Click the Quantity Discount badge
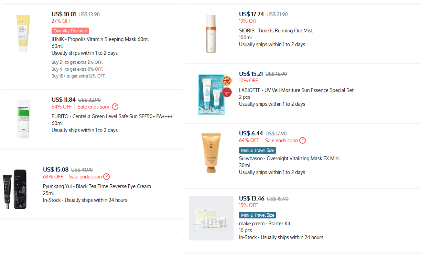421x257 pixels. pyautogui.click(x=71, y=31)
